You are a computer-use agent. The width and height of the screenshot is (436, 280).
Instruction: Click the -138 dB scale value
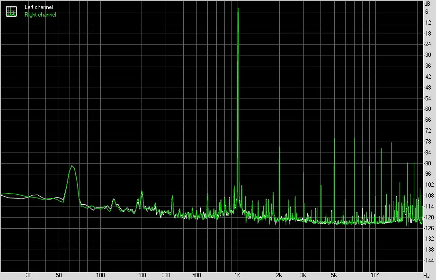[x=428, y=250]
